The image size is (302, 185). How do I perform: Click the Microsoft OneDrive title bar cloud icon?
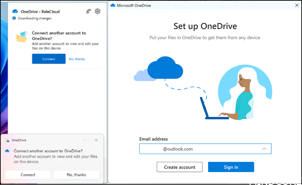[x=113, y=5]
